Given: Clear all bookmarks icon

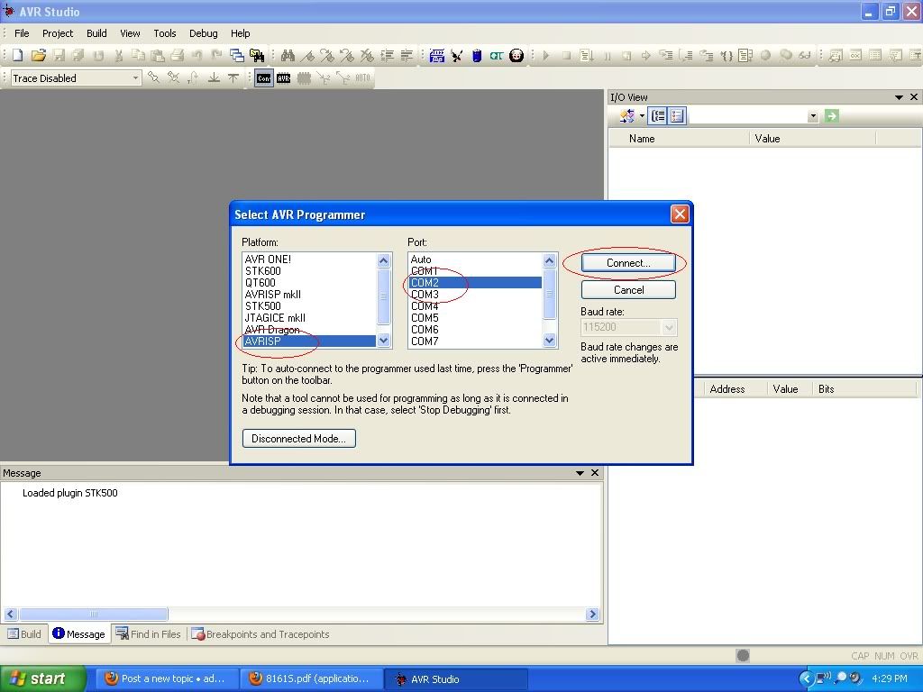Looking at the screenshot, I should tap(367, 55).
